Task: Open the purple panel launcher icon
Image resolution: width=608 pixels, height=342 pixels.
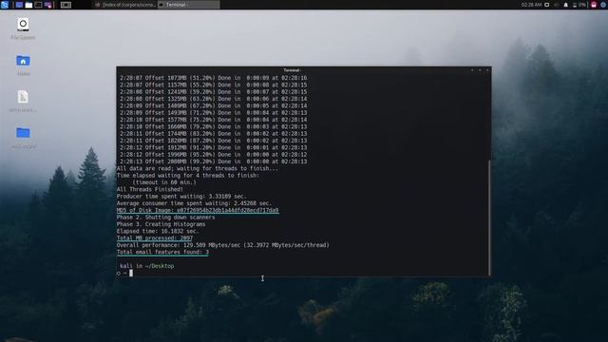Action: pos(48,5)
